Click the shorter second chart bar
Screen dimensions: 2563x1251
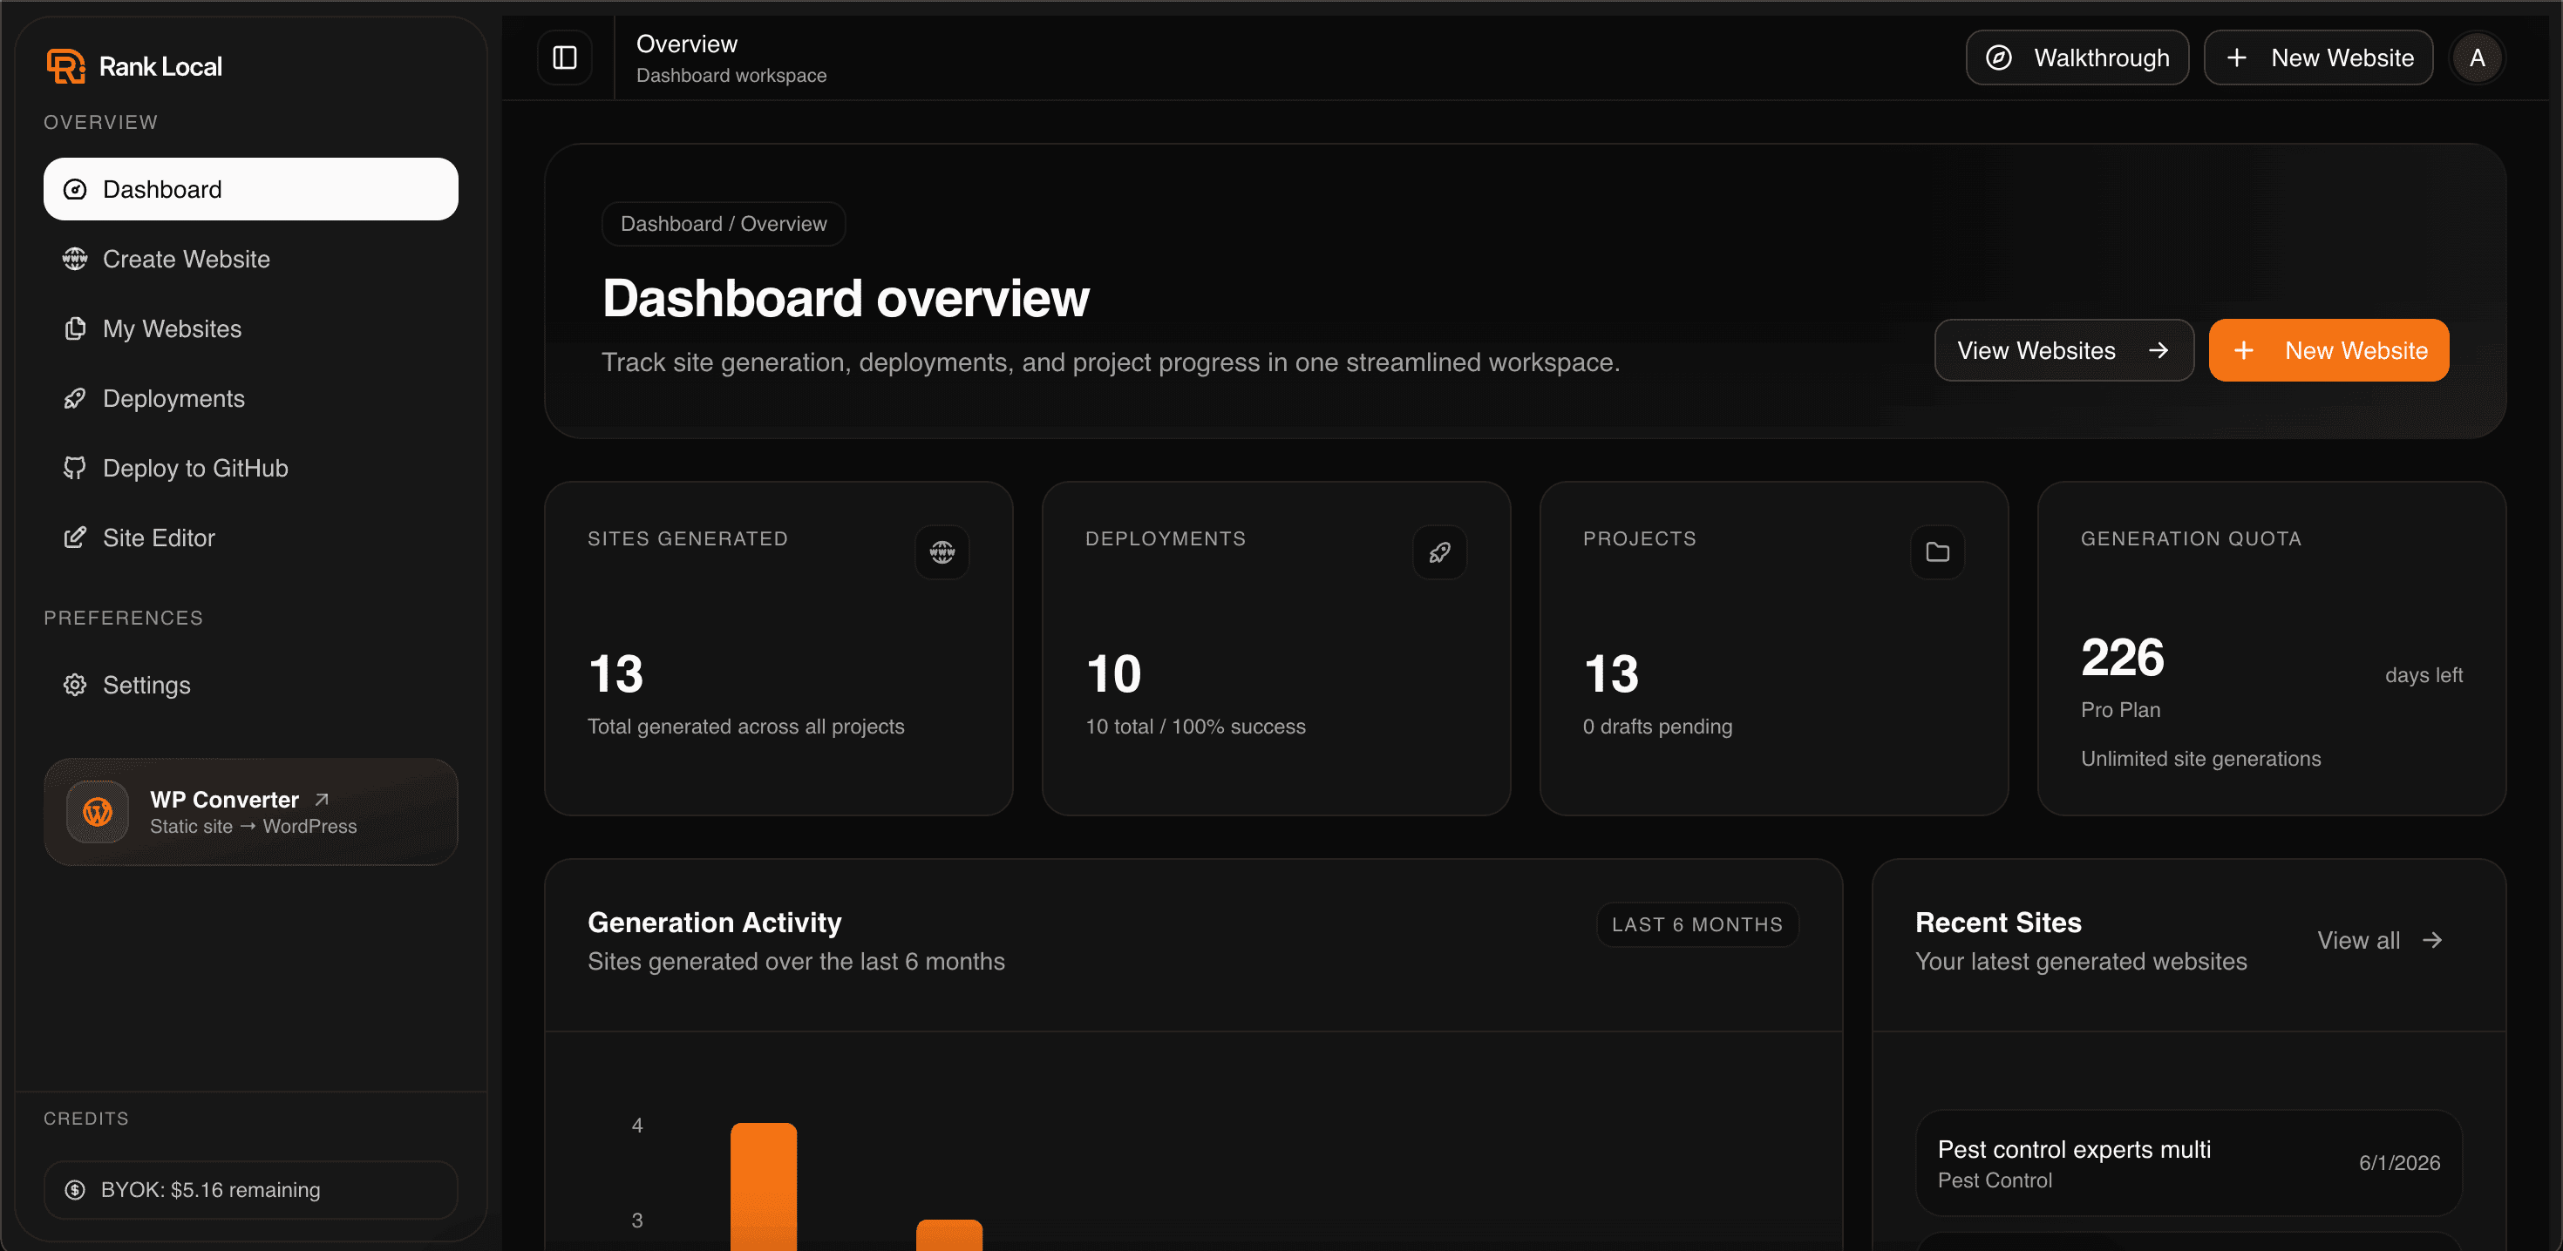949,1235
